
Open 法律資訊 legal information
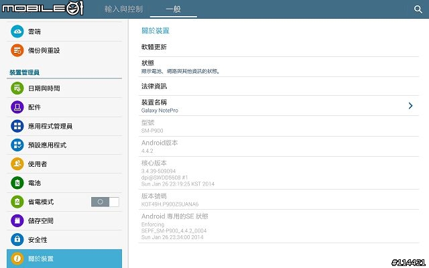pos(279,86)
